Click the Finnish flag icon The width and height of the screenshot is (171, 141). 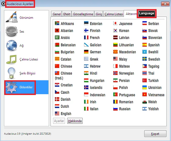(x=86, y=31)
